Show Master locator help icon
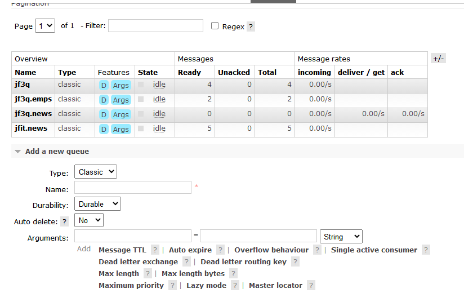464x293 pixels. click(311, 285)
